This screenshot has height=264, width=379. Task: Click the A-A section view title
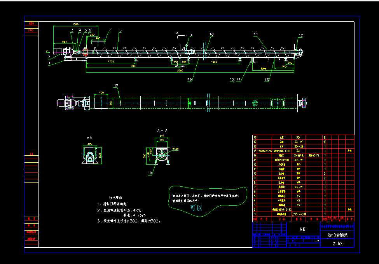pyautogui.click(x=162, y=130)
